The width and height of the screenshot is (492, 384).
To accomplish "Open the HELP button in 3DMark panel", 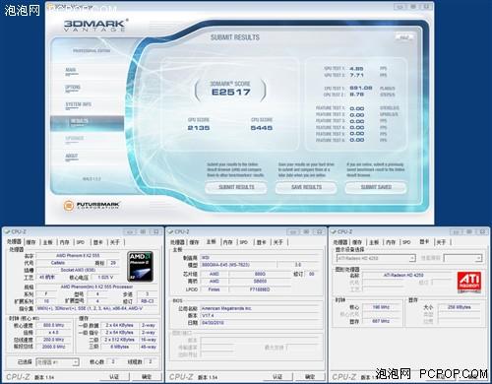I will click(404, 37).
